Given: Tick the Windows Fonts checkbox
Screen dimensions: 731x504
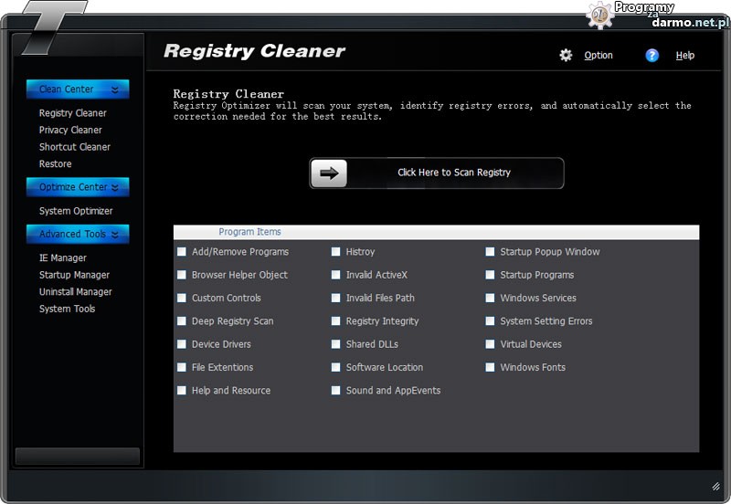Looking at the screenshot, I should (490, 368).
